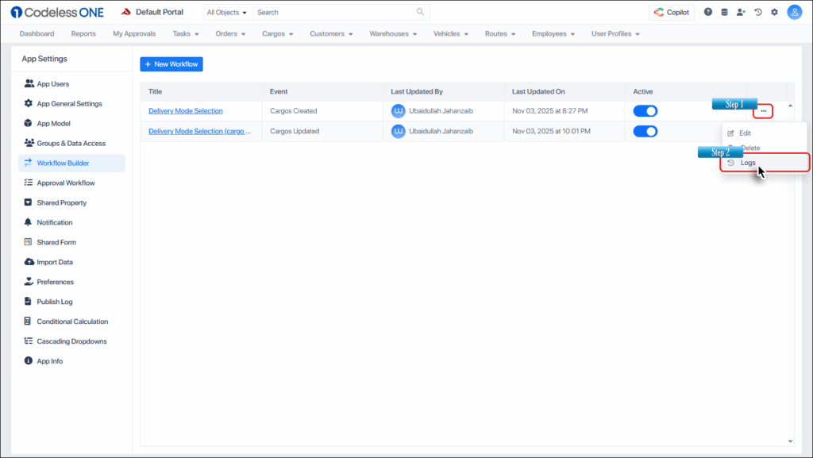This screenshot has height=458, width=813.
Task: Click the search magnifier icon
Action: 420,13
